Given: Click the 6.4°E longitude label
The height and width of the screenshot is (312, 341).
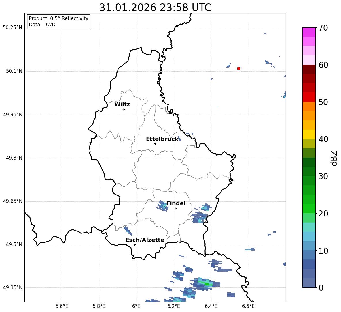Looking at the screenshot, I should pyautogui.click(x=211, y=306).
